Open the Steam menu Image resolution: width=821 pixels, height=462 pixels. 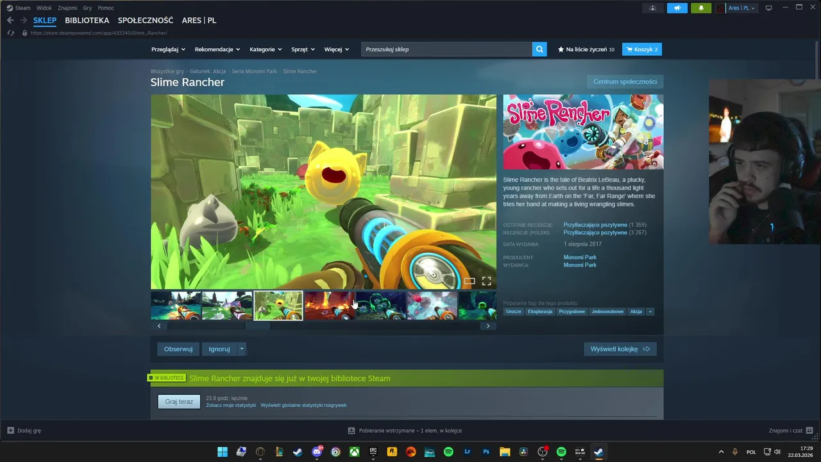tap(18, 8)
